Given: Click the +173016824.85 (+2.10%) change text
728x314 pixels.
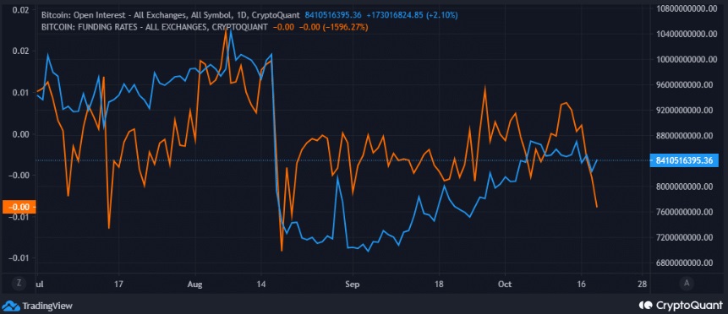Looking at the screenshot, I should coord(412,15).
